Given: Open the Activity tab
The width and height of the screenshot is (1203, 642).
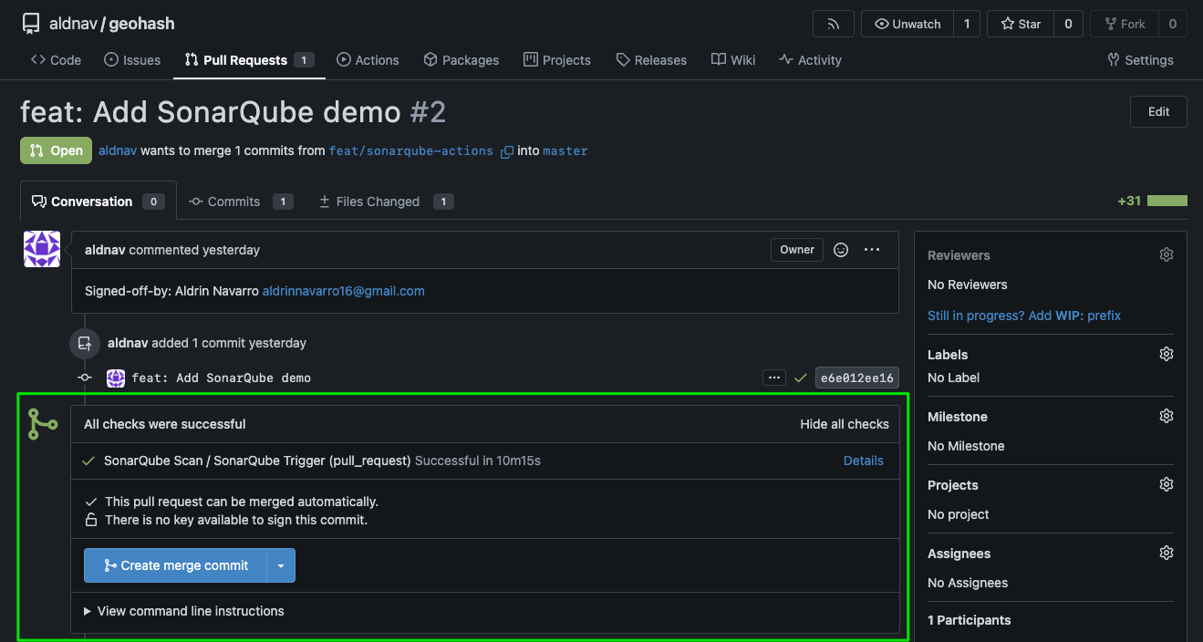Looking at the screenshot, I should (x=810, y=60).
